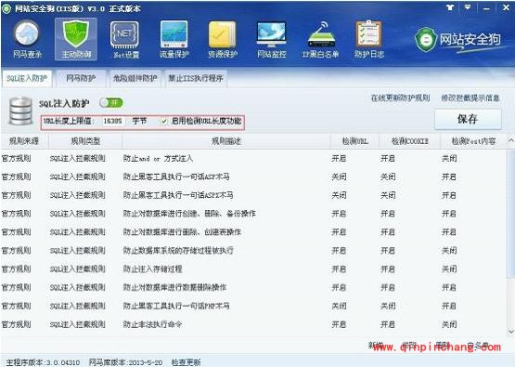Sort by the 检测URL column header
515x367 pixels.
point(354,141)
